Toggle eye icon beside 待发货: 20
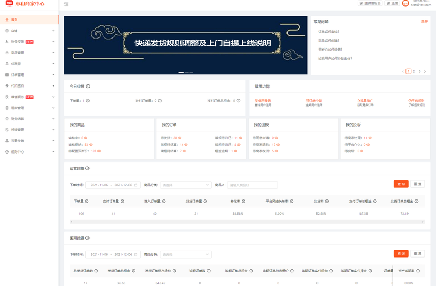This screenshot has height=286, width=436. [180, 138]
